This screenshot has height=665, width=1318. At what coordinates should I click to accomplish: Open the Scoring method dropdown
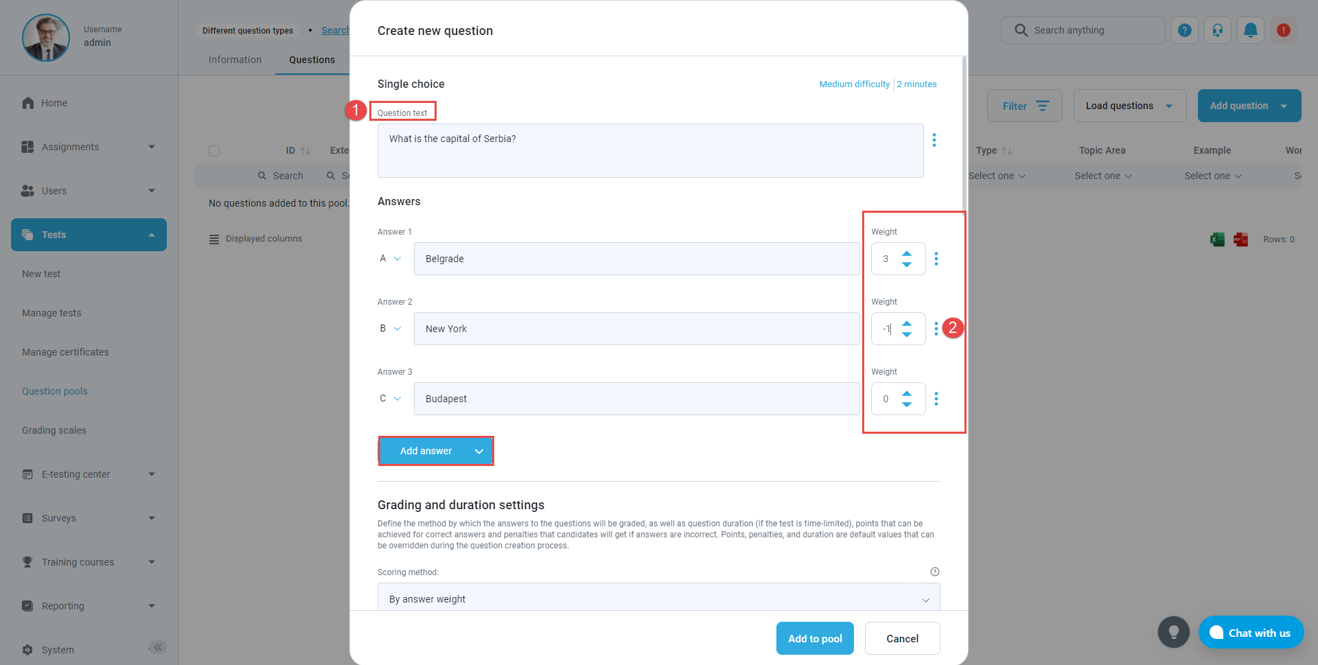click(x=658, y=599)
